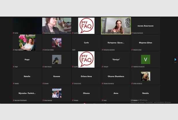Click muted mic icon beside Carlo's name

73,50
